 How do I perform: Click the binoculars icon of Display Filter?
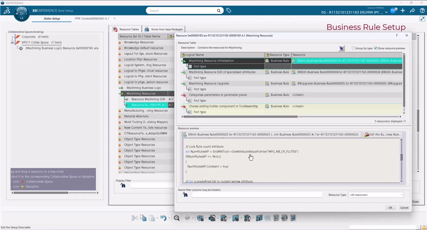[x=123, y=186]
